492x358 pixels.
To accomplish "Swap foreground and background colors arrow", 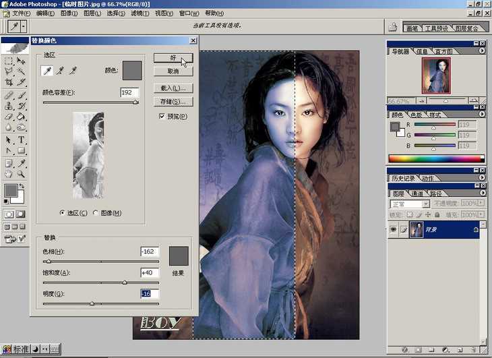I will coord(22,186).
